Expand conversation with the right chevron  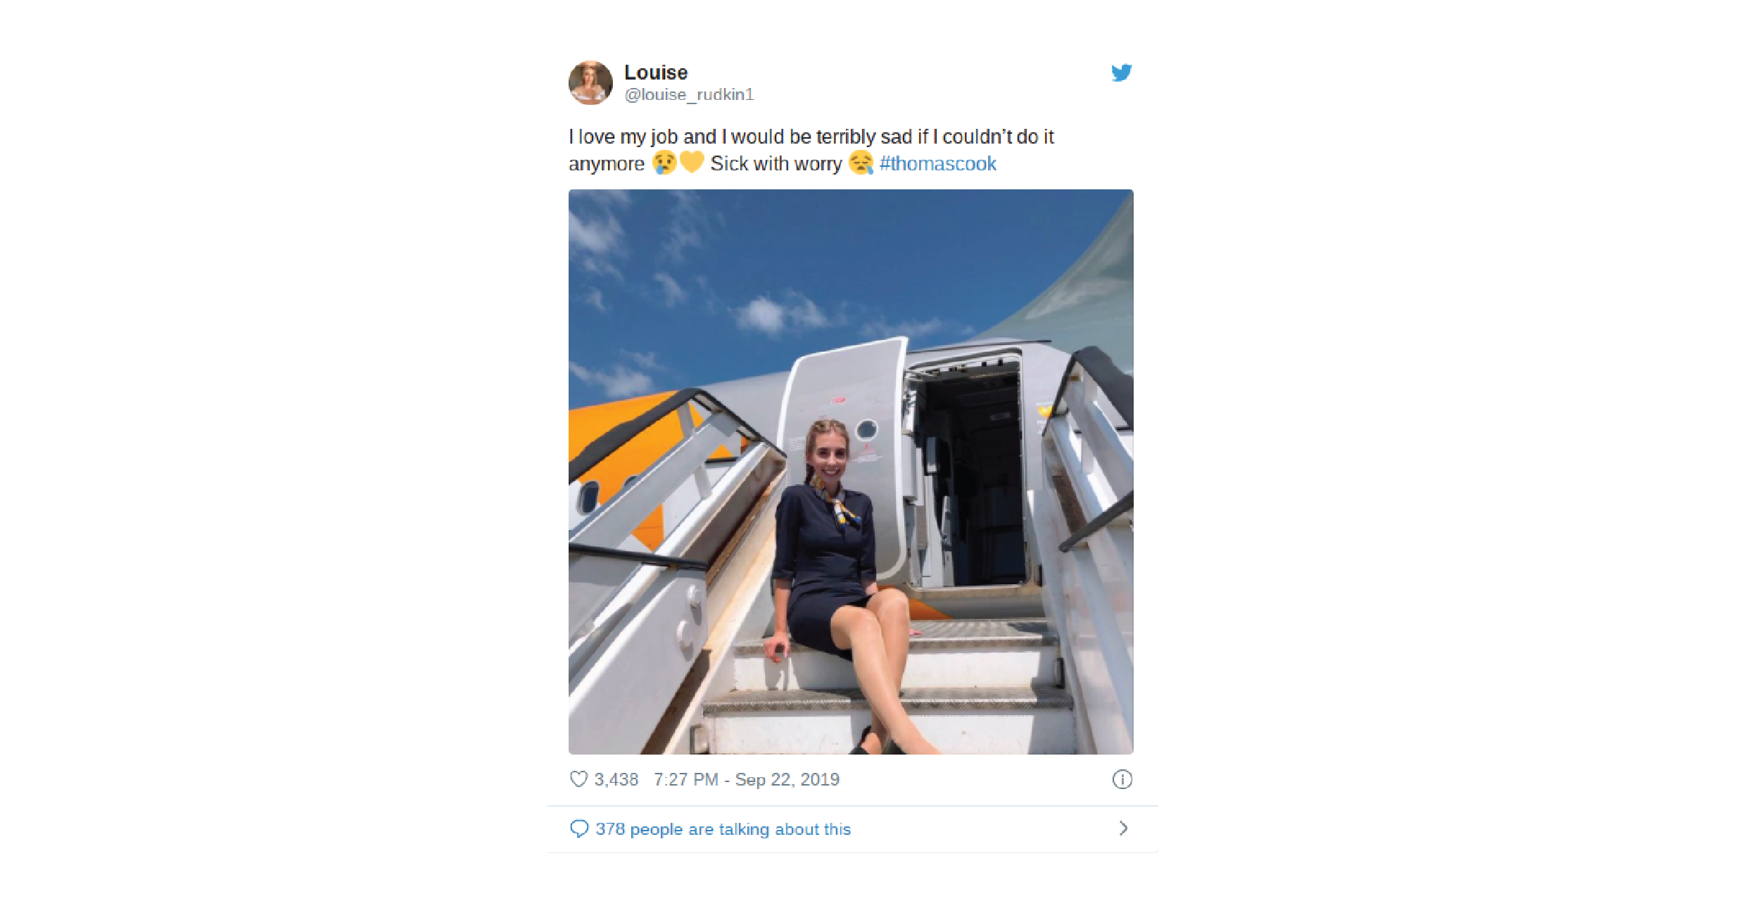point(1123,828)
